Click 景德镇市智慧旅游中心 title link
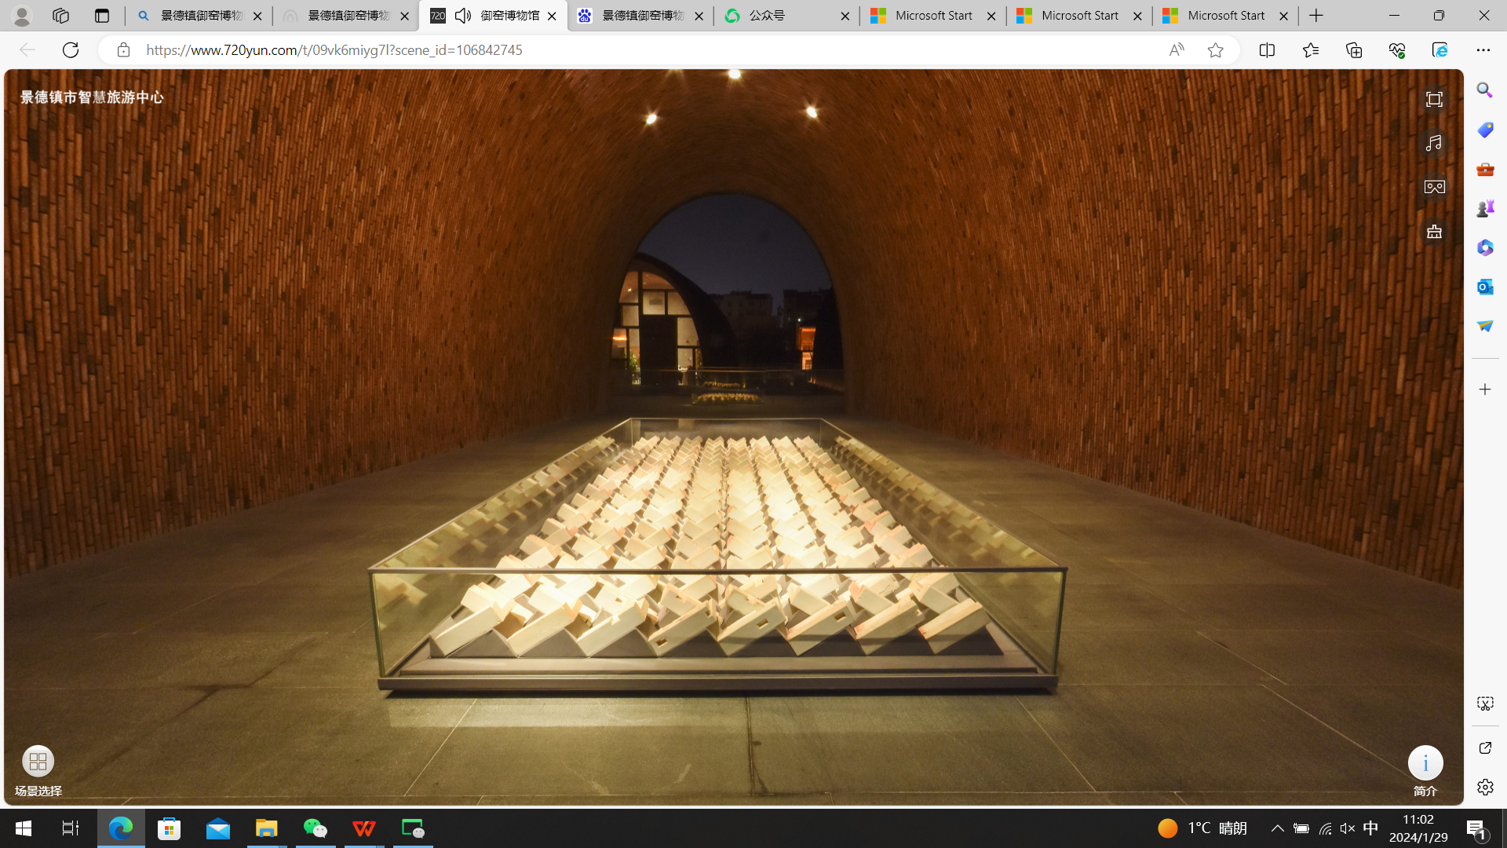Viewport: 1507px width, 848px height. (92, 97)
